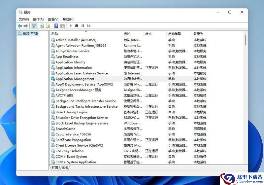Select AllJoyn Router Service row

point(129,51)
